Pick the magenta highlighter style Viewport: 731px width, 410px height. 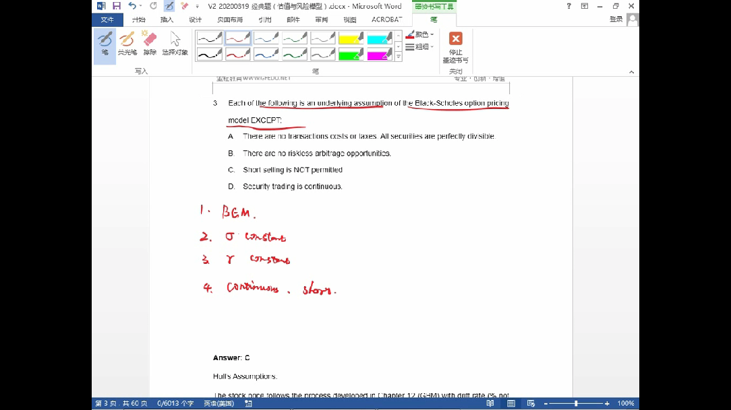pos(380,55)
